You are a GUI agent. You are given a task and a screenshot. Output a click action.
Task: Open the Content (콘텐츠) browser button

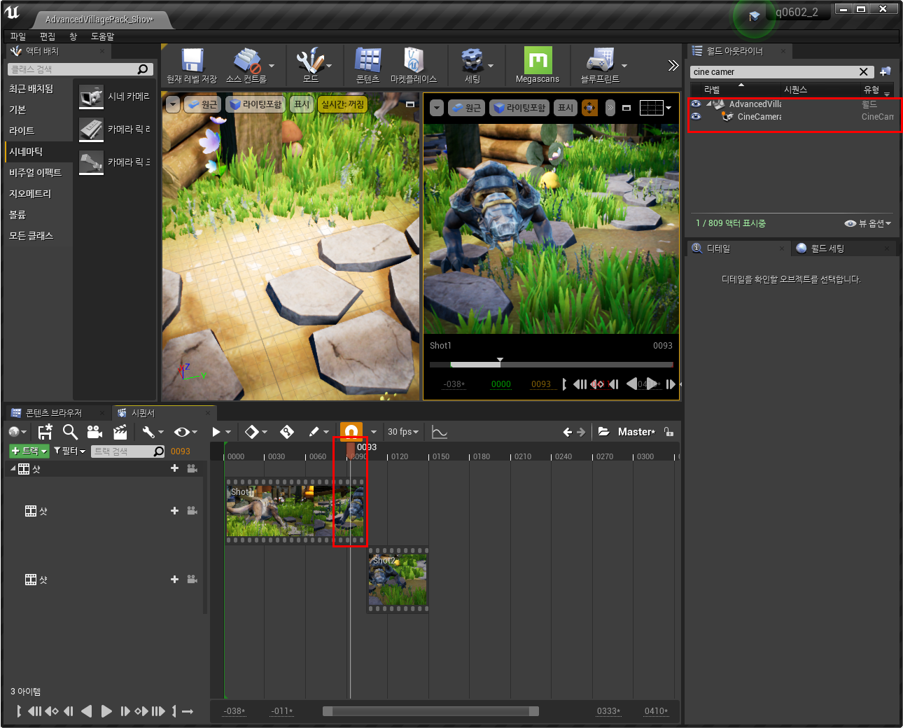click(367, 65)
